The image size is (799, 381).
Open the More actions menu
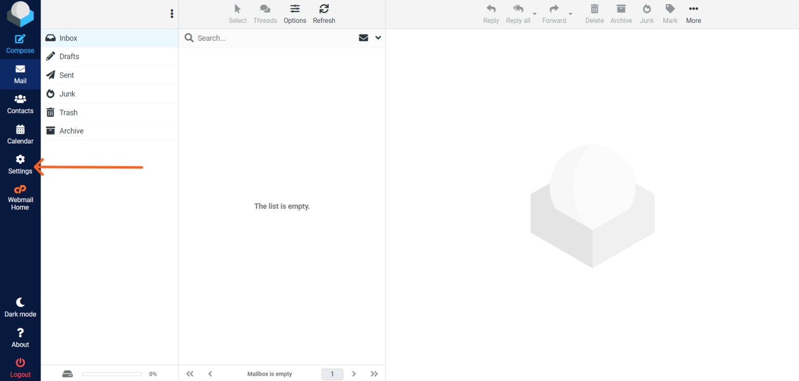tap(693, 14)
